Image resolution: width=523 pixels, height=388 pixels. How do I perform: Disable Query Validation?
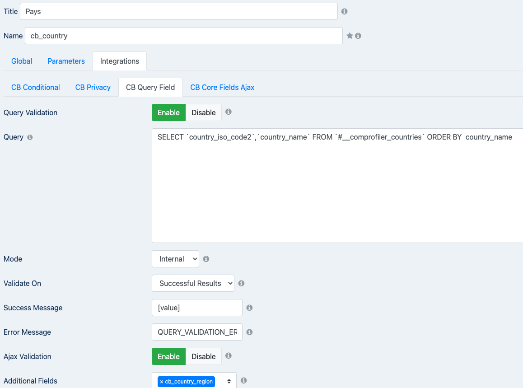(x=203, y=112)
